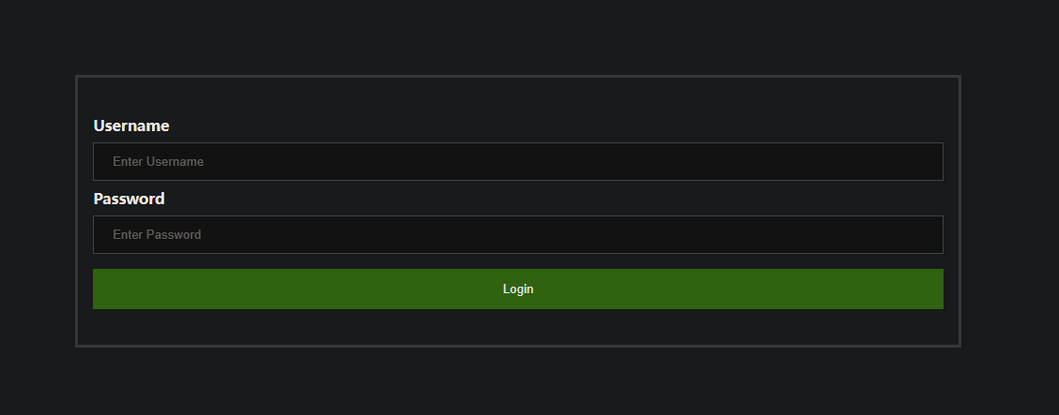The width and height of the screenshot is (1059, 415).
Task: Activate the password entry box
Action: [517, 234]
